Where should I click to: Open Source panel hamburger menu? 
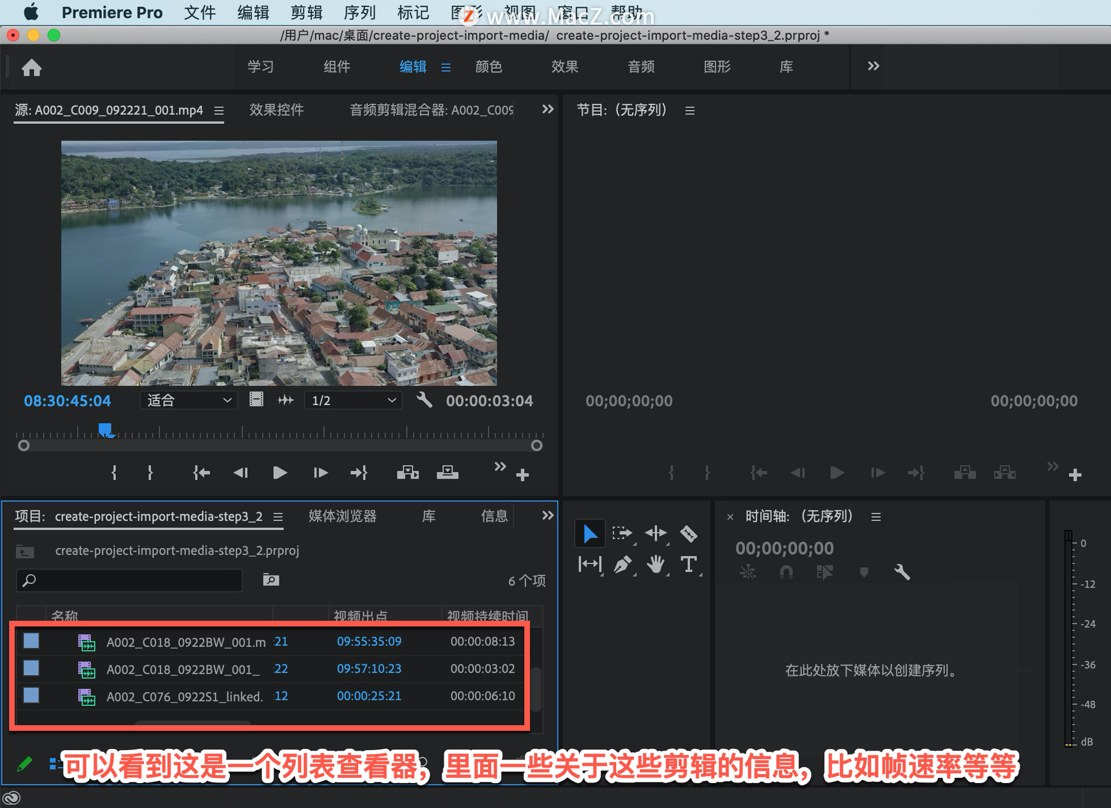pos(219,111)
